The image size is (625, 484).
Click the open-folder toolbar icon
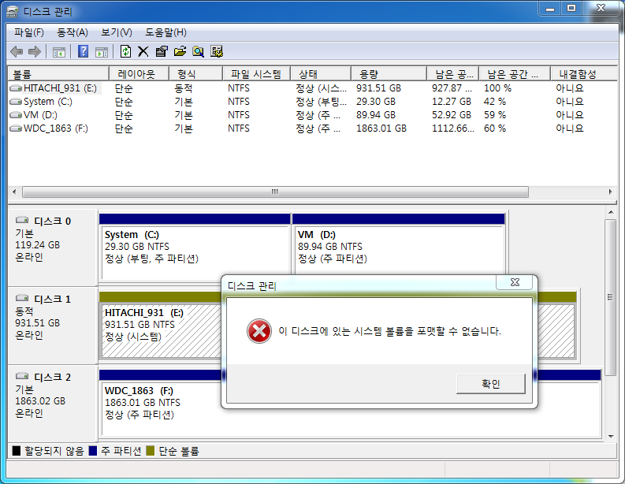point(180,52)
